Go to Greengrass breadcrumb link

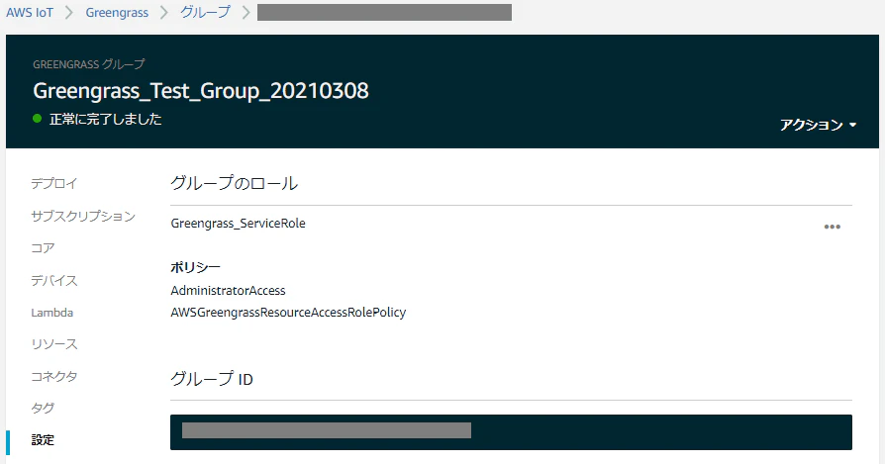pos(117,13)
